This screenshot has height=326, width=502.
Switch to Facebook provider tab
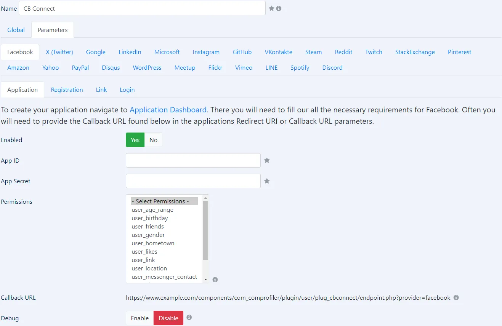20,52
